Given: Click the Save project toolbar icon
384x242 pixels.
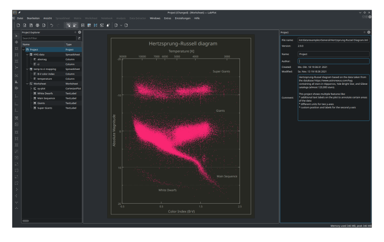Looking at the screenshot, I should (31, 25).
